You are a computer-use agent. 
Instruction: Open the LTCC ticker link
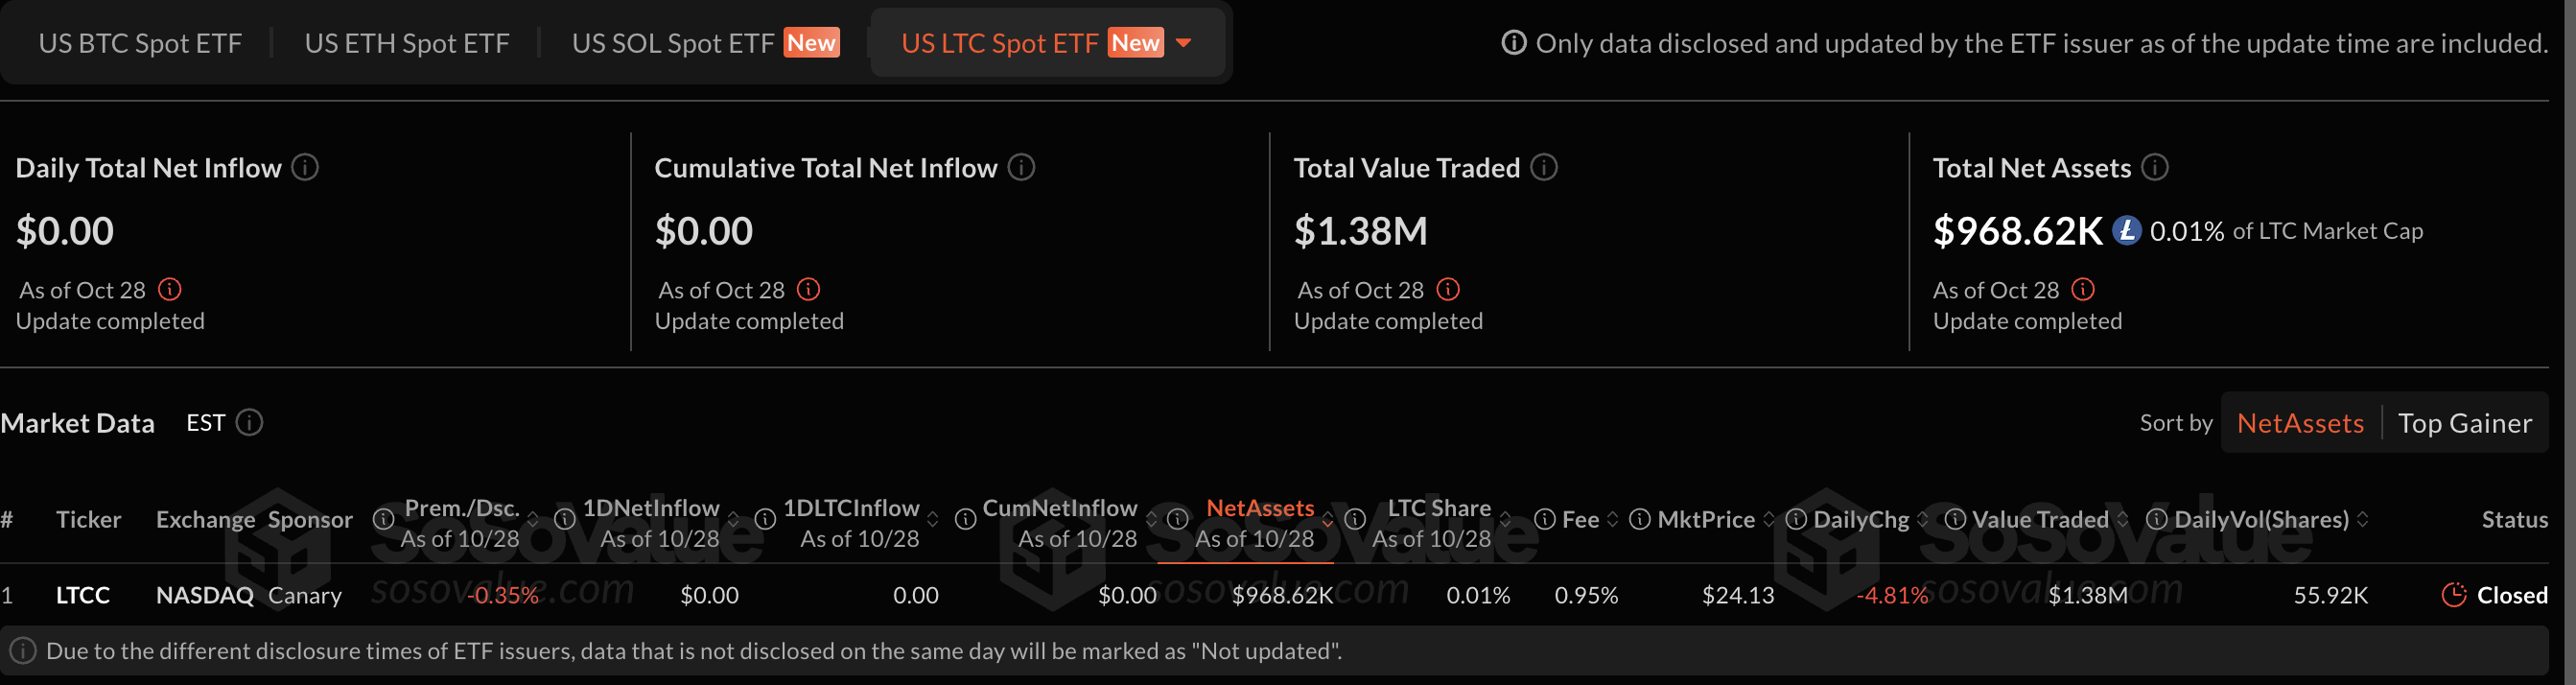[x=83, y=595]
